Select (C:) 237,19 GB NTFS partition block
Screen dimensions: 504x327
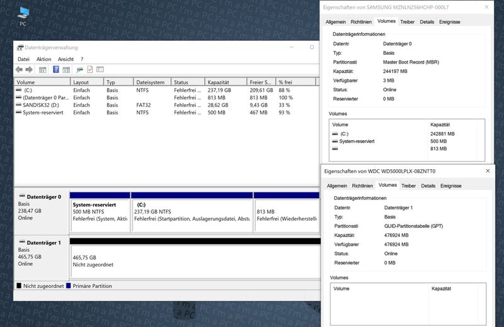(x=192, y=212)
